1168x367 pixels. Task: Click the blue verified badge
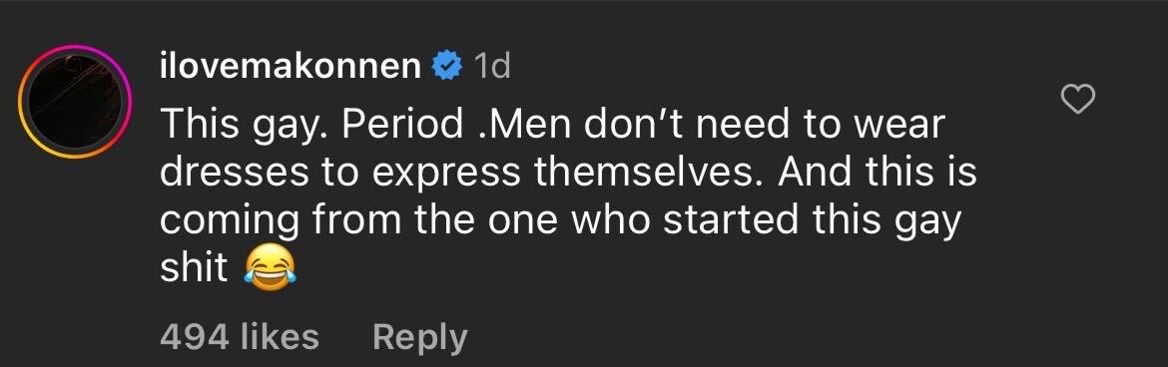pyautogui.click(x=447, y=68)
